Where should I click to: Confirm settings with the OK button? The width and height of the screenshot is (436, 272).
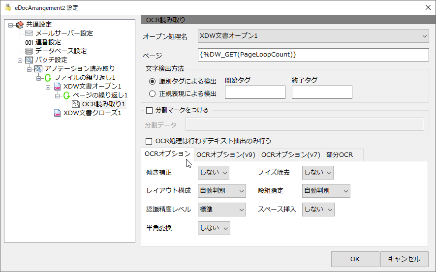355,259
